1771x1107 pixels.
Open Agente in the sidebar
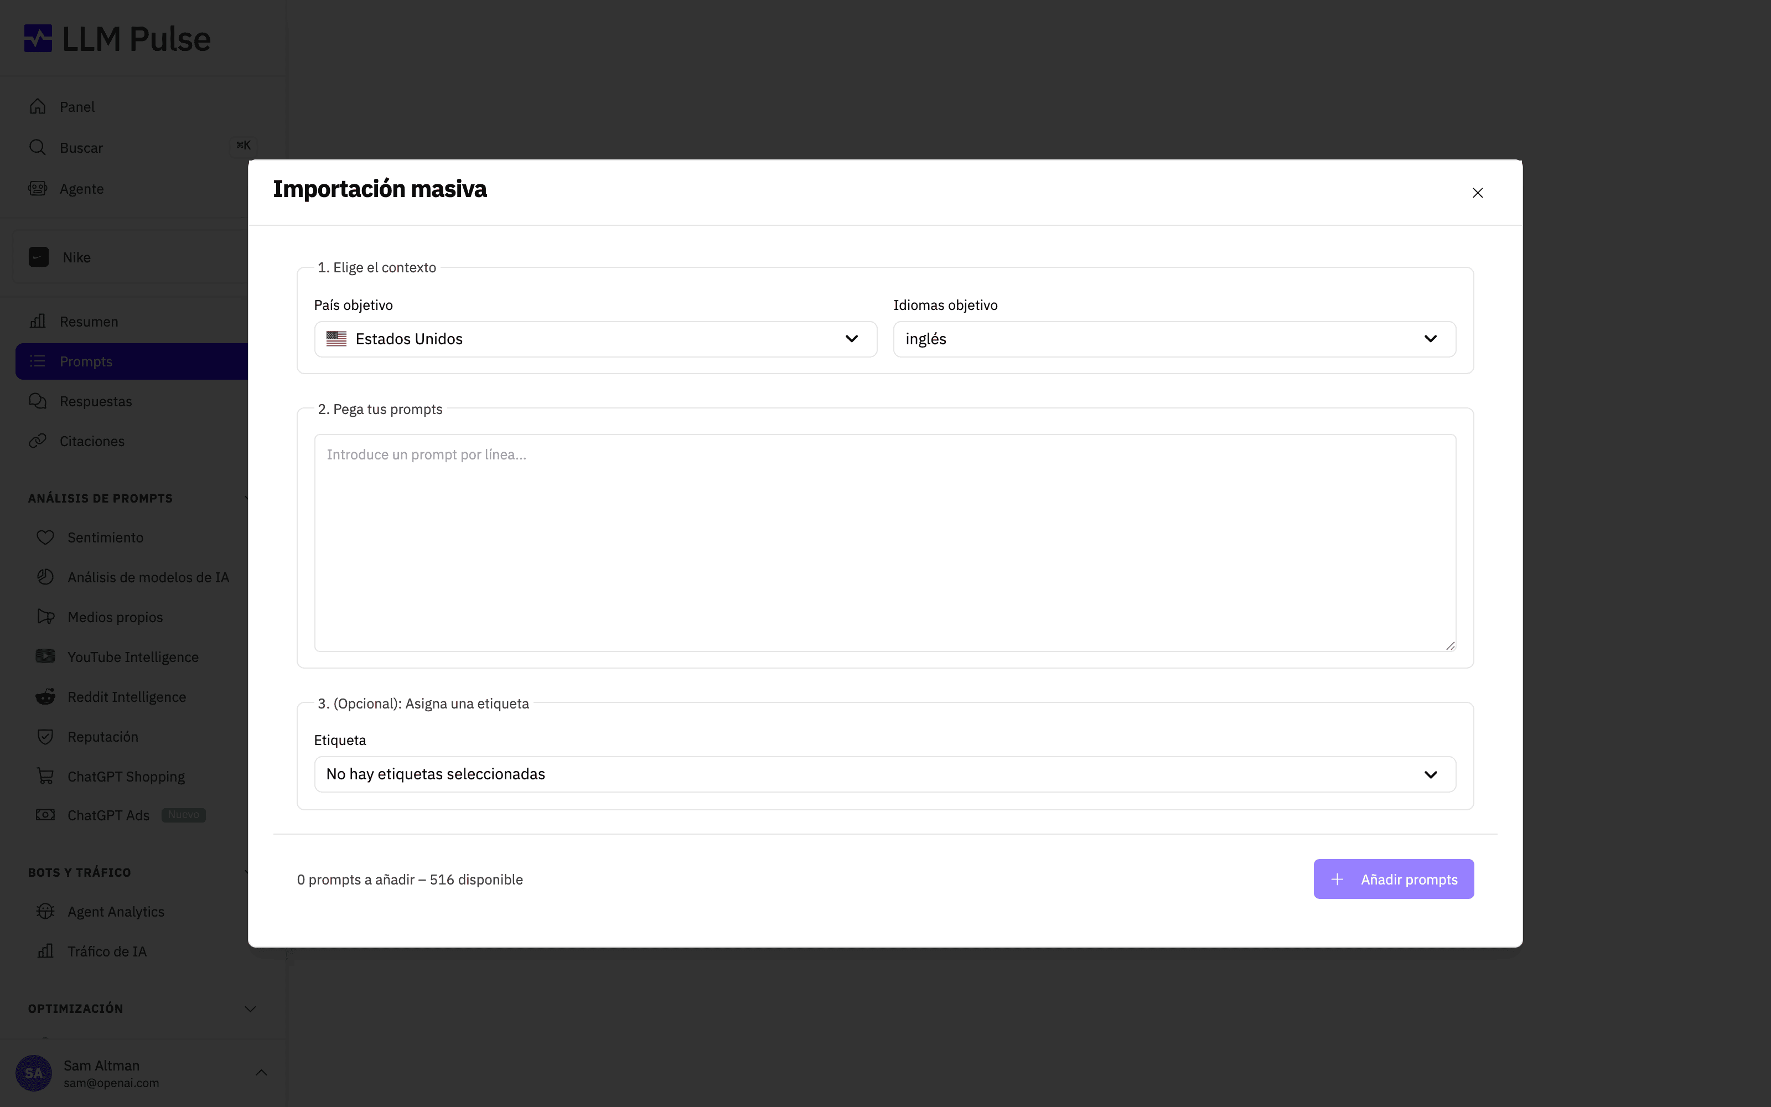click(x=81, y=189)
